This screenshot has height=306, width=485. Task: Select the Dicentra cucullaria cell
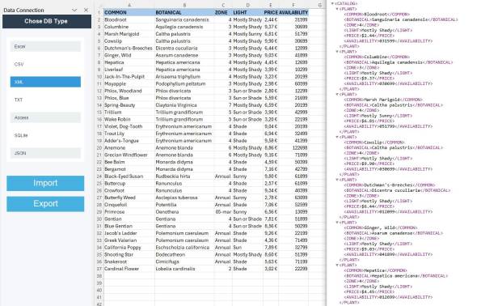pyautogui.click(x=184, y=48)
